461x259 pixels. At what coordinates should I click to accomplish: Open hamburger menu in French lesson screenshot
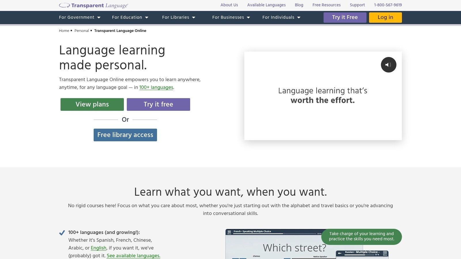pyautogui.click(x=229, y=232)
